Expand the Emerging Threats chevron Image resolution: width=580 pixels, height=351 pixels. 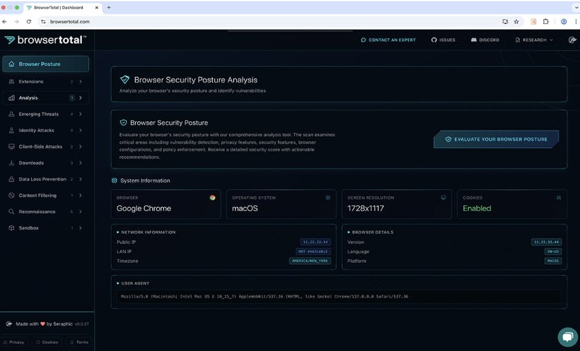point(81,114)
